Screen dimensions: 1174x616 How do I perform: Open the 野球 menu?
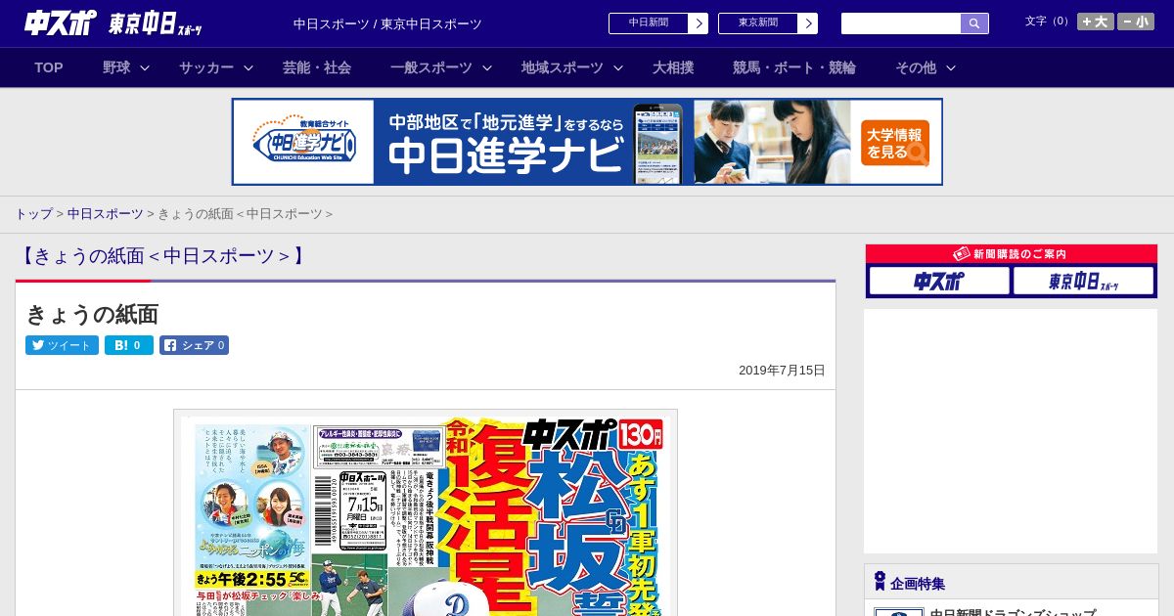coord(116,67)
